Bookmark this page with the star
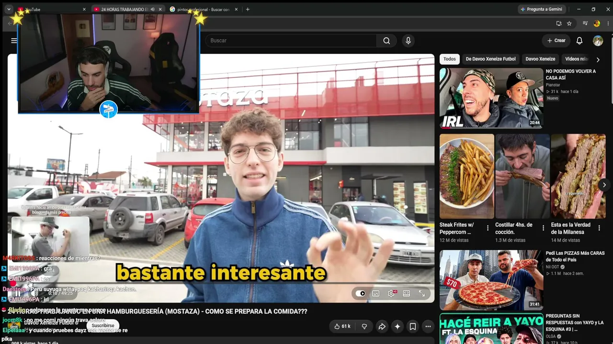Screen dimensions: 613x344 [569, 23]
